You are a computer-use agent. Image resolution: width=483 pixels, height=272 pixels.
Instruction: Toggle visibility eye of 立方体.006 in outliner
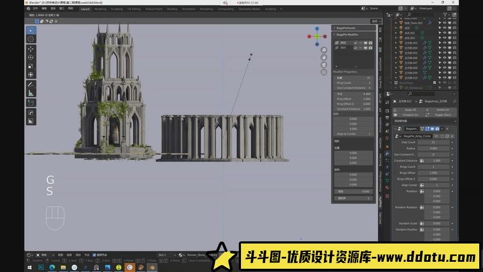(x=444, y=58)
